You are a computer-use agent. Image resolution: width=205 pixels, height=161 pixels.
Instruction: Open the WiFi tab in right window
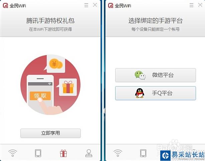click(118, 153)
